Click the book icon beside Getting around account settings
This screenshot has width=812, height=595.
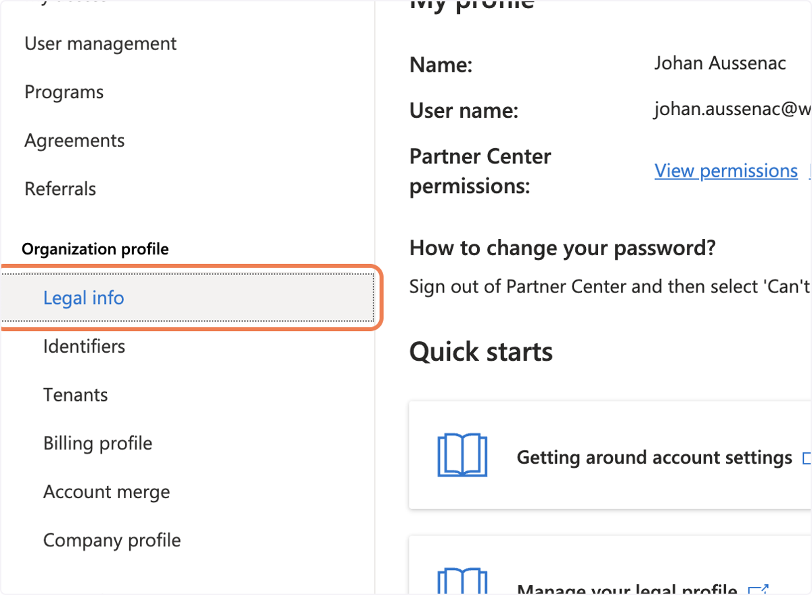tap(462, 455)
